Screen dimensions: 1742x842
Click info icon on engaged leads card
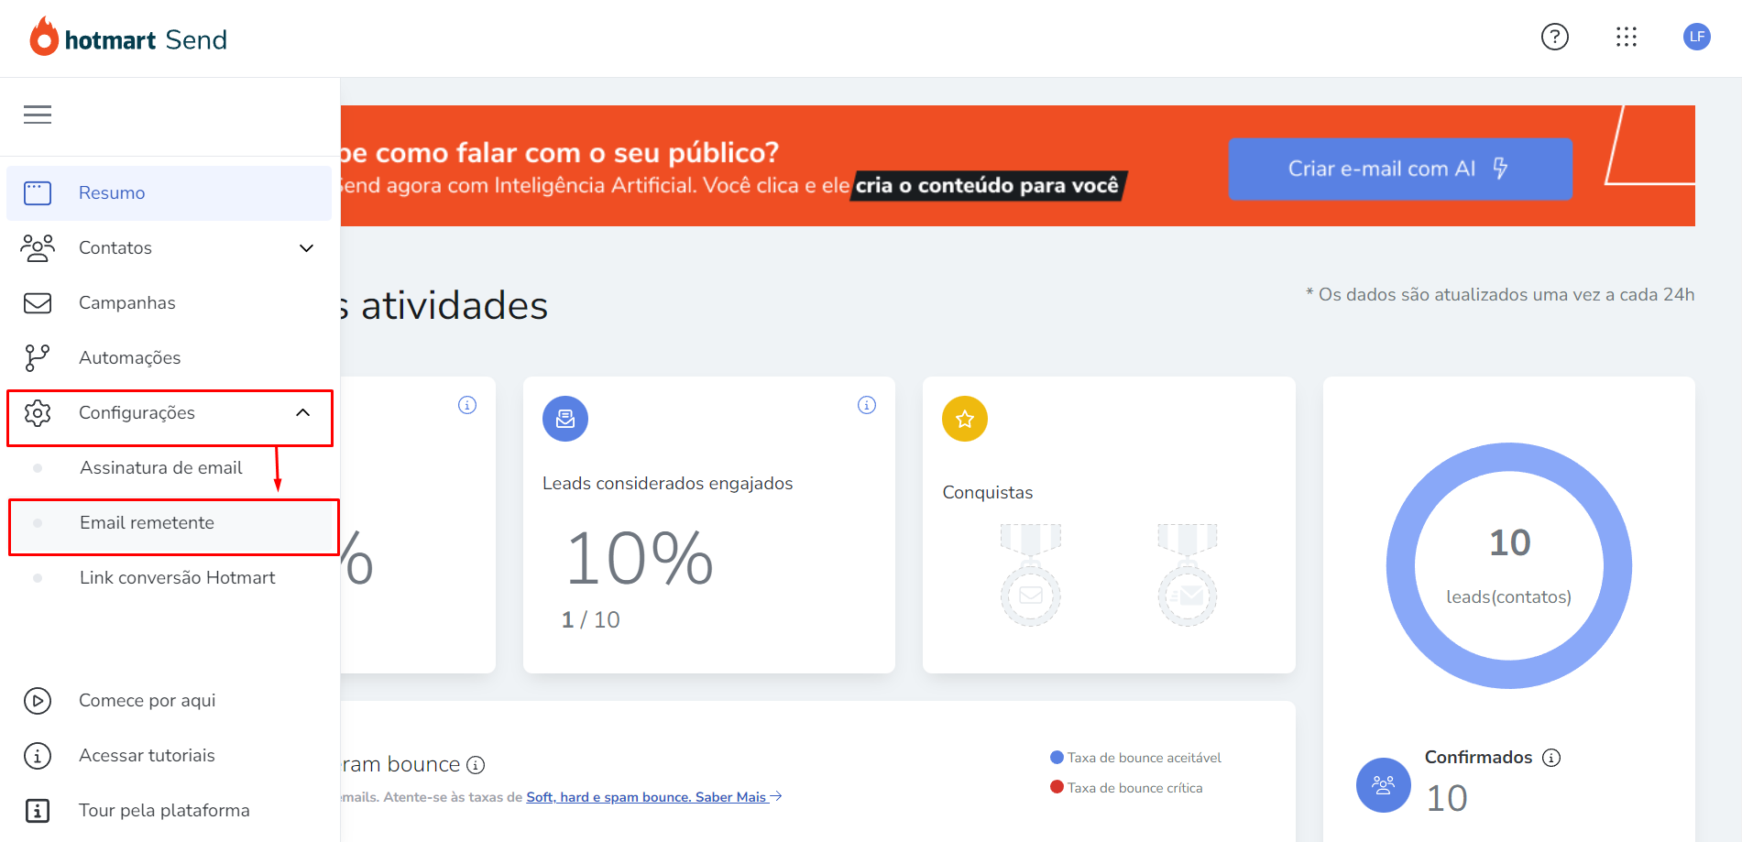(867, 405)
